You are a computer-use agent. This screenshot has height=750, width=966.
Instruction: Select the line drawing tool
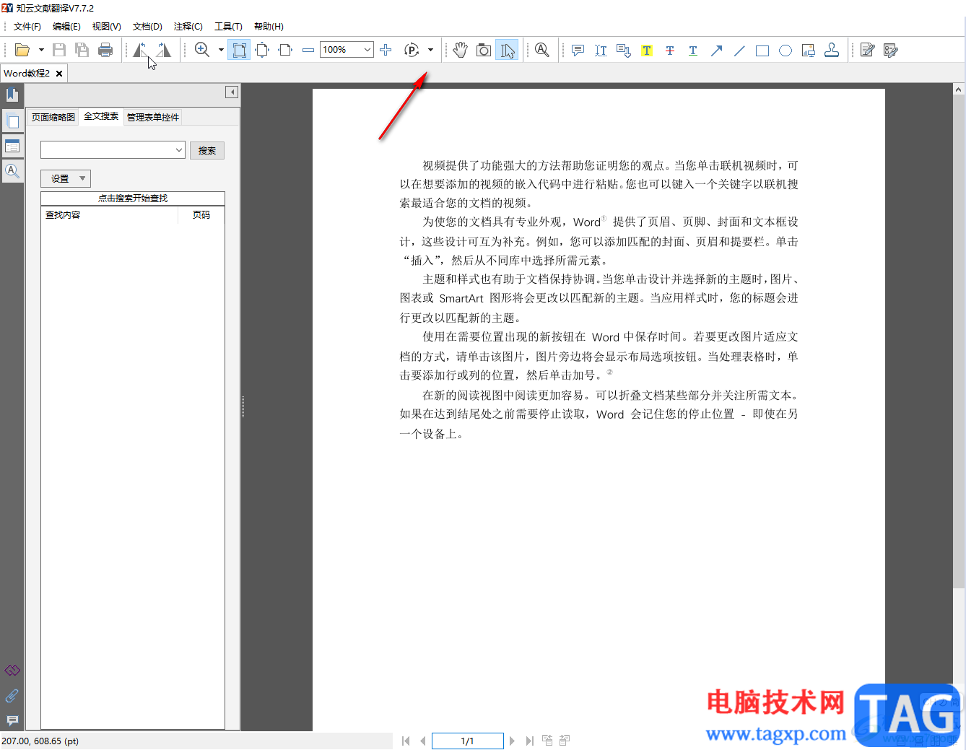pyautogui.click(x=739, y=50)
